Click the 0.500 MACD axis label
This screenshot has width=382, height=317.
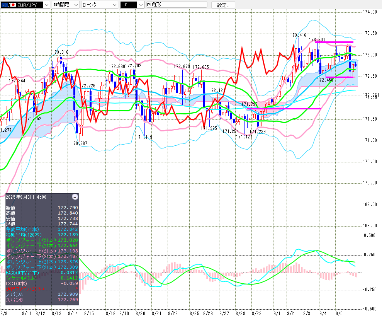coord(370,235)
